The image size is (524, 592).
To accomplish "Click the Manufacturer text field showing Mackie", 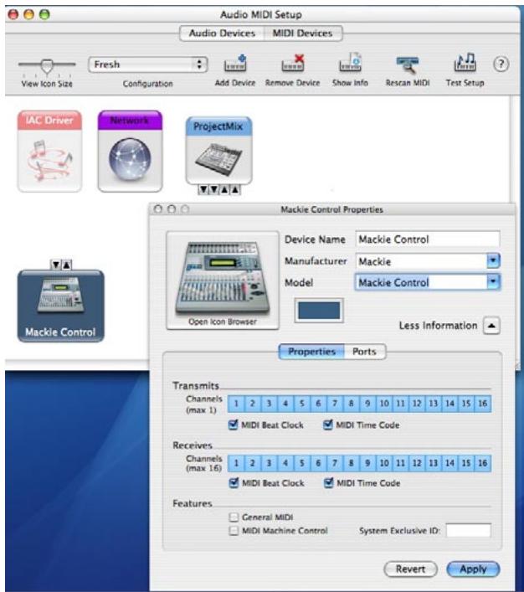I will 421,261.
